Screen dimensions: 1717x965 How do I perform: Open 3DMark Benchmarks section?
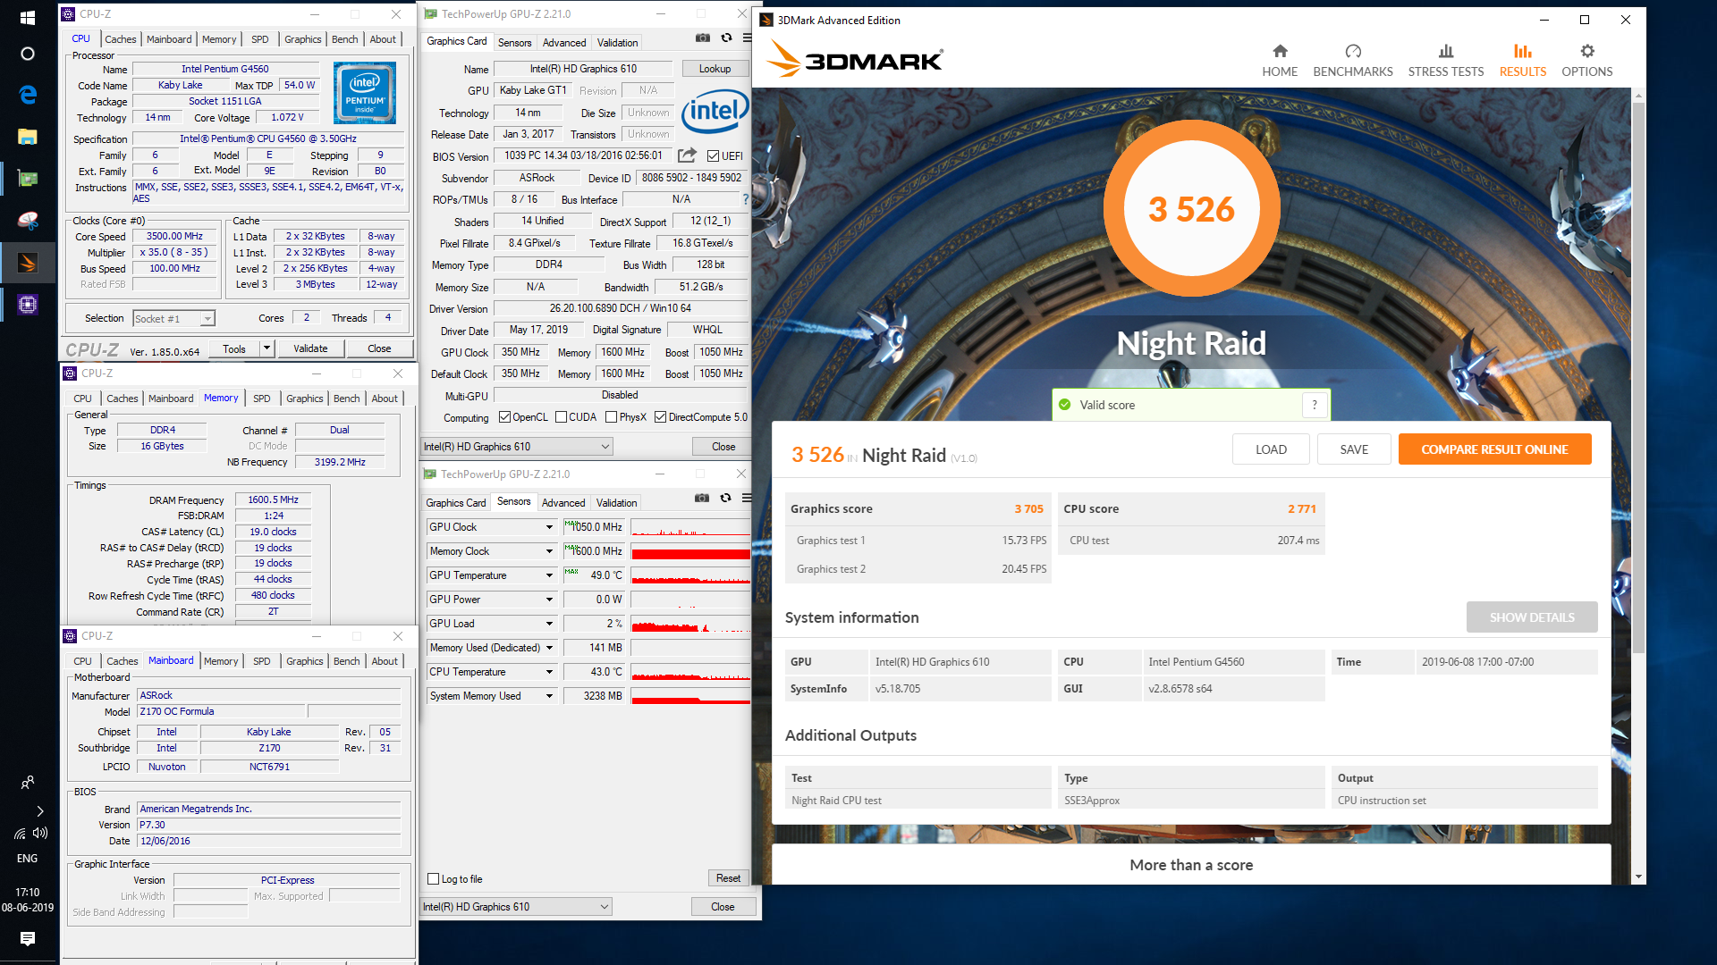click(1352, 61)
